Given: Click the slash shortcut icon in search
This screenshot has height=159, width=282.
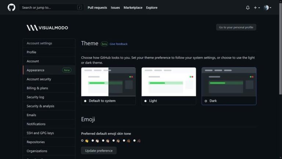Looking at the screenshot, I should coord(79,7).
